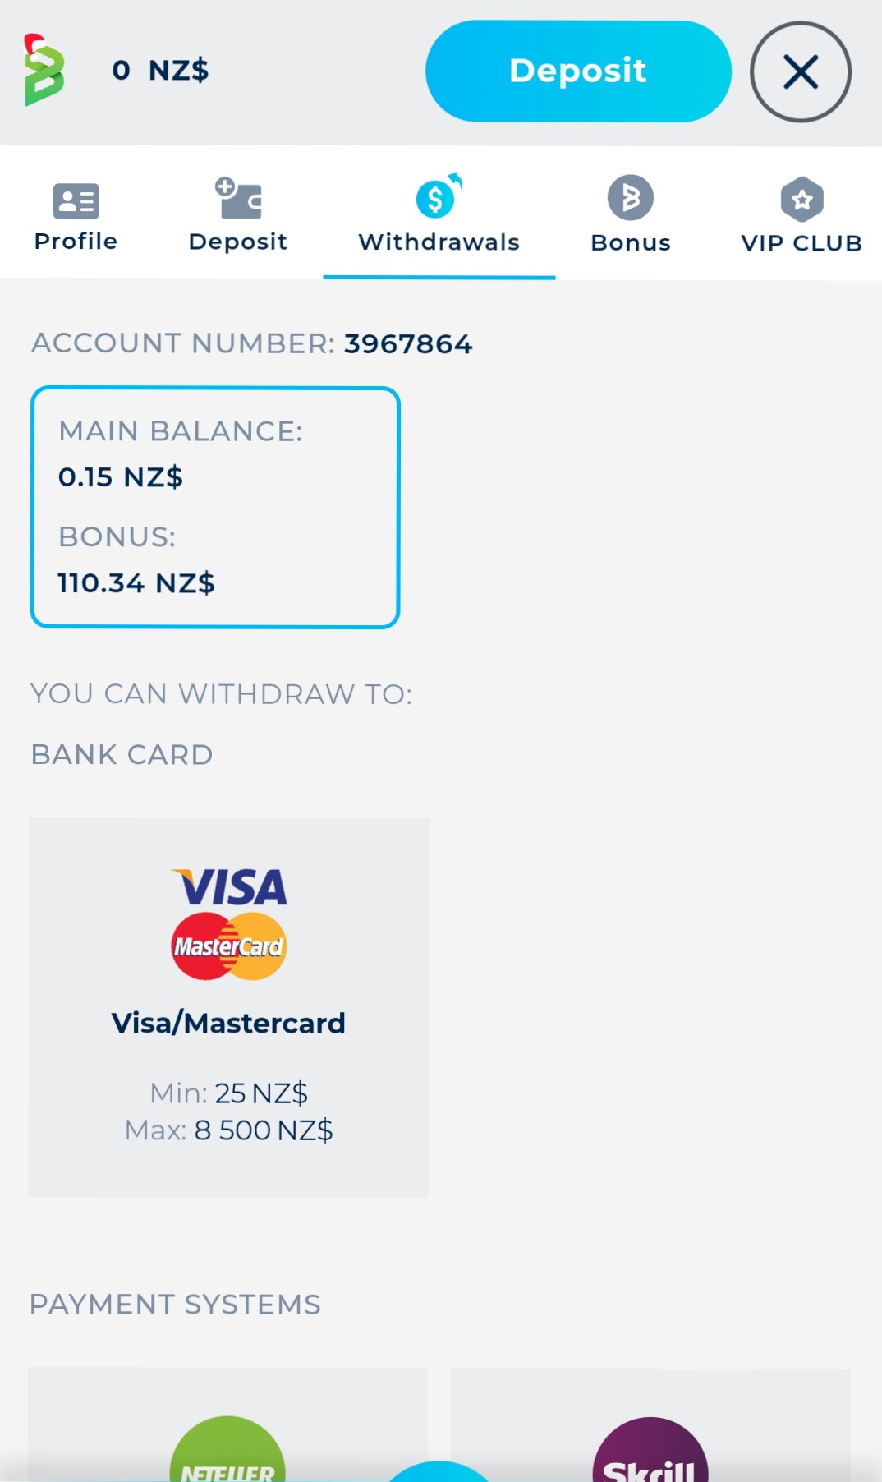The width and height of the screenshot is (882, 1482).
Task: Click the 0 NZ$ header balance
Action: coord(160,71)
